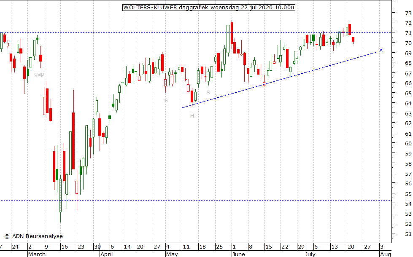
Task: Click the "61" price axis label
Action: click(x=408, y=134)
